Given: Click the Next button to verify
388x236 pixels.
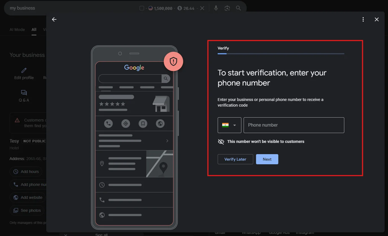Looking at the screenshot, I should click(267, 159).
